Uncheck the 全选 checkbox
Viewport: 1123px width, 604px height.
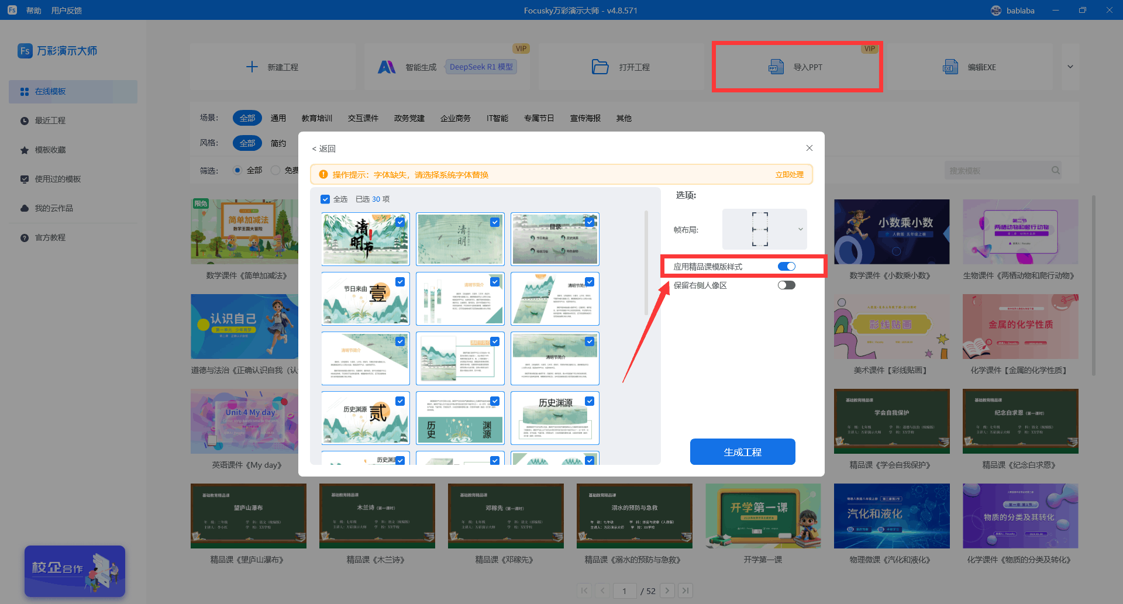point(325,199)
